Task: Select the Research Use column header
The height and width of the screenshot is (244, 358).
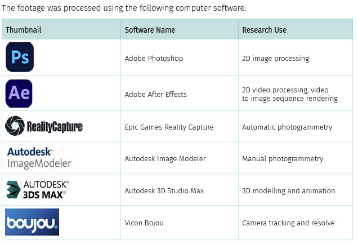Action: [264, 30]
